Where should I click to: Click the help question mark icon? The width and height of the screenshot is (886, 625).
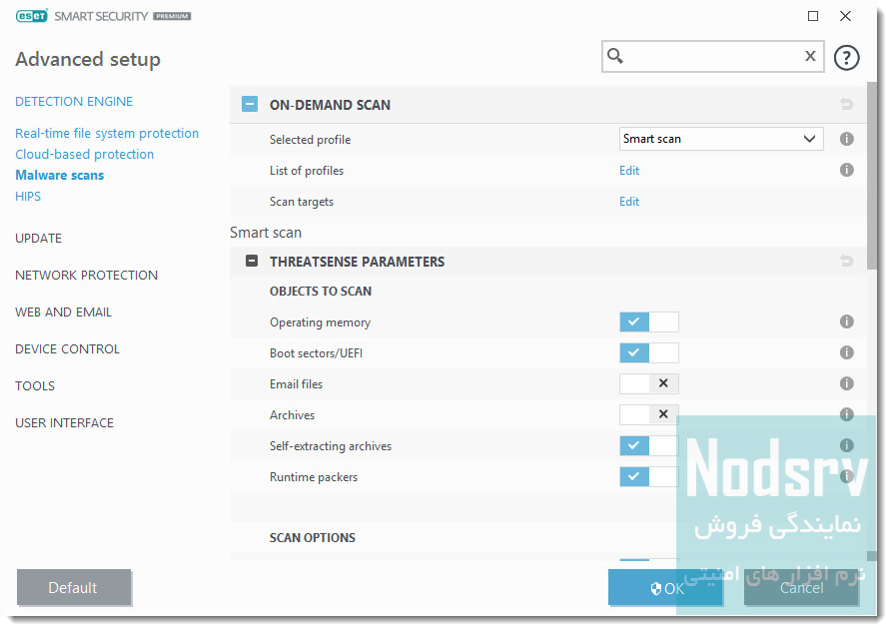pos(846,57)
